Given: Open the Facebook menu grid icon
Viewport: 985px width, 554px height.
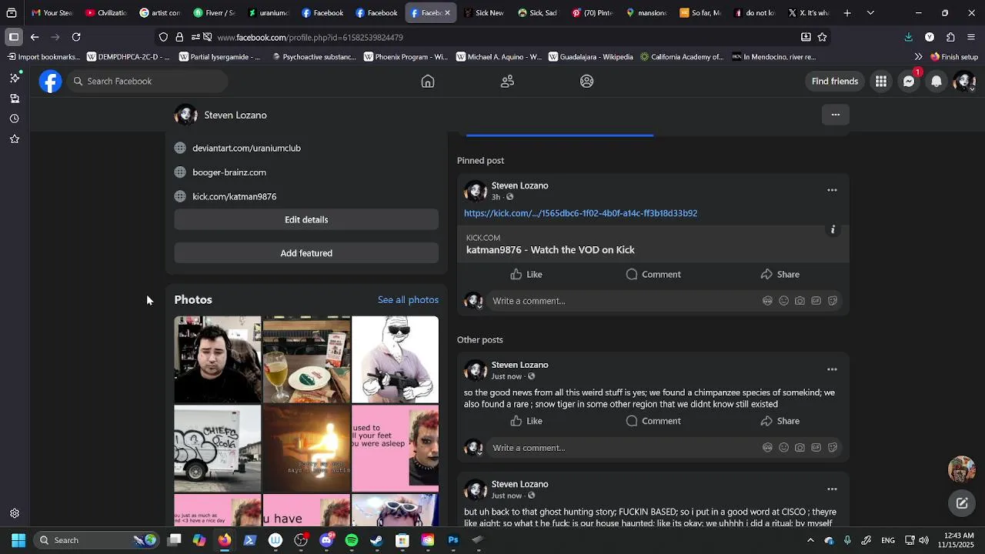Looking at the screenshot, I should (x=880, y=82).
